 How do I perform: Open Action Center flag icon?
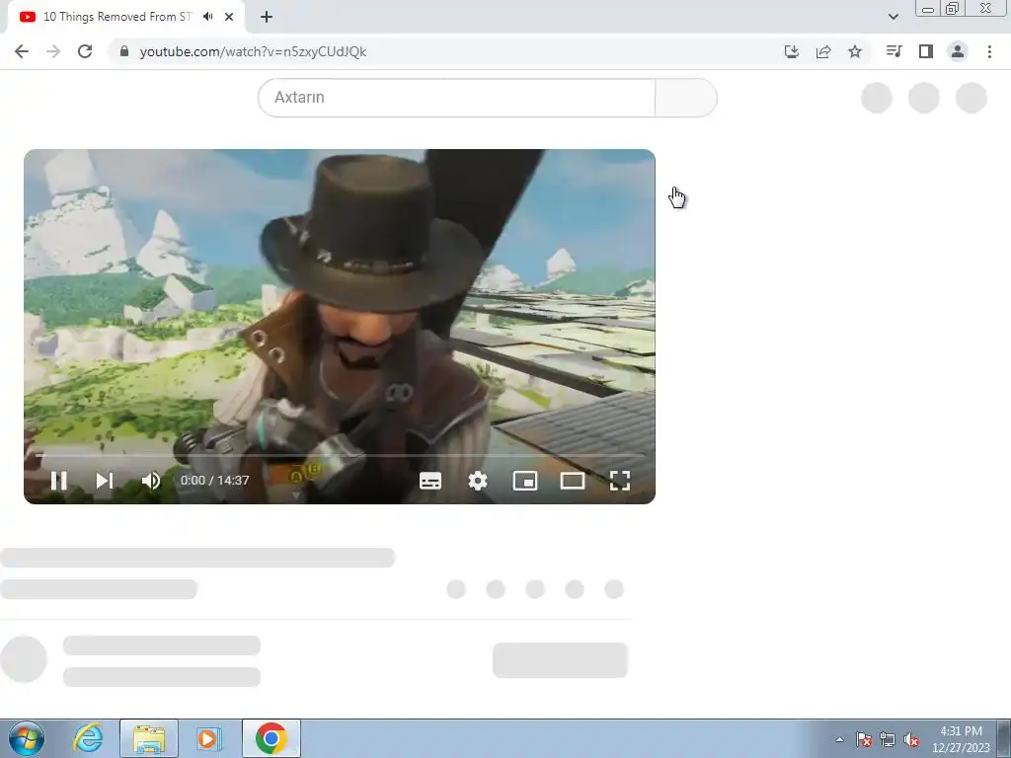coord(864,740)
